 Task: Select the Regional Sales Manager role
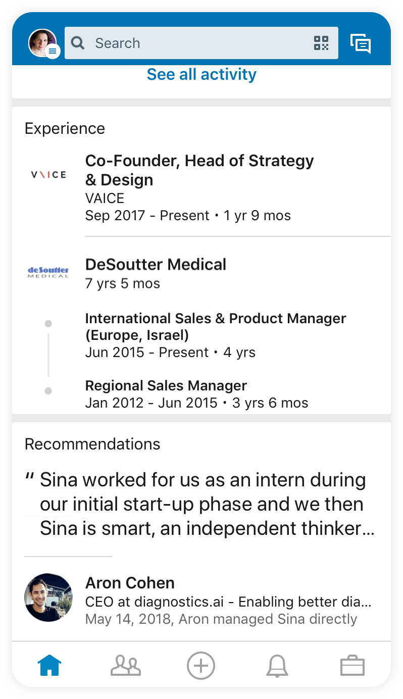[166, 386]
